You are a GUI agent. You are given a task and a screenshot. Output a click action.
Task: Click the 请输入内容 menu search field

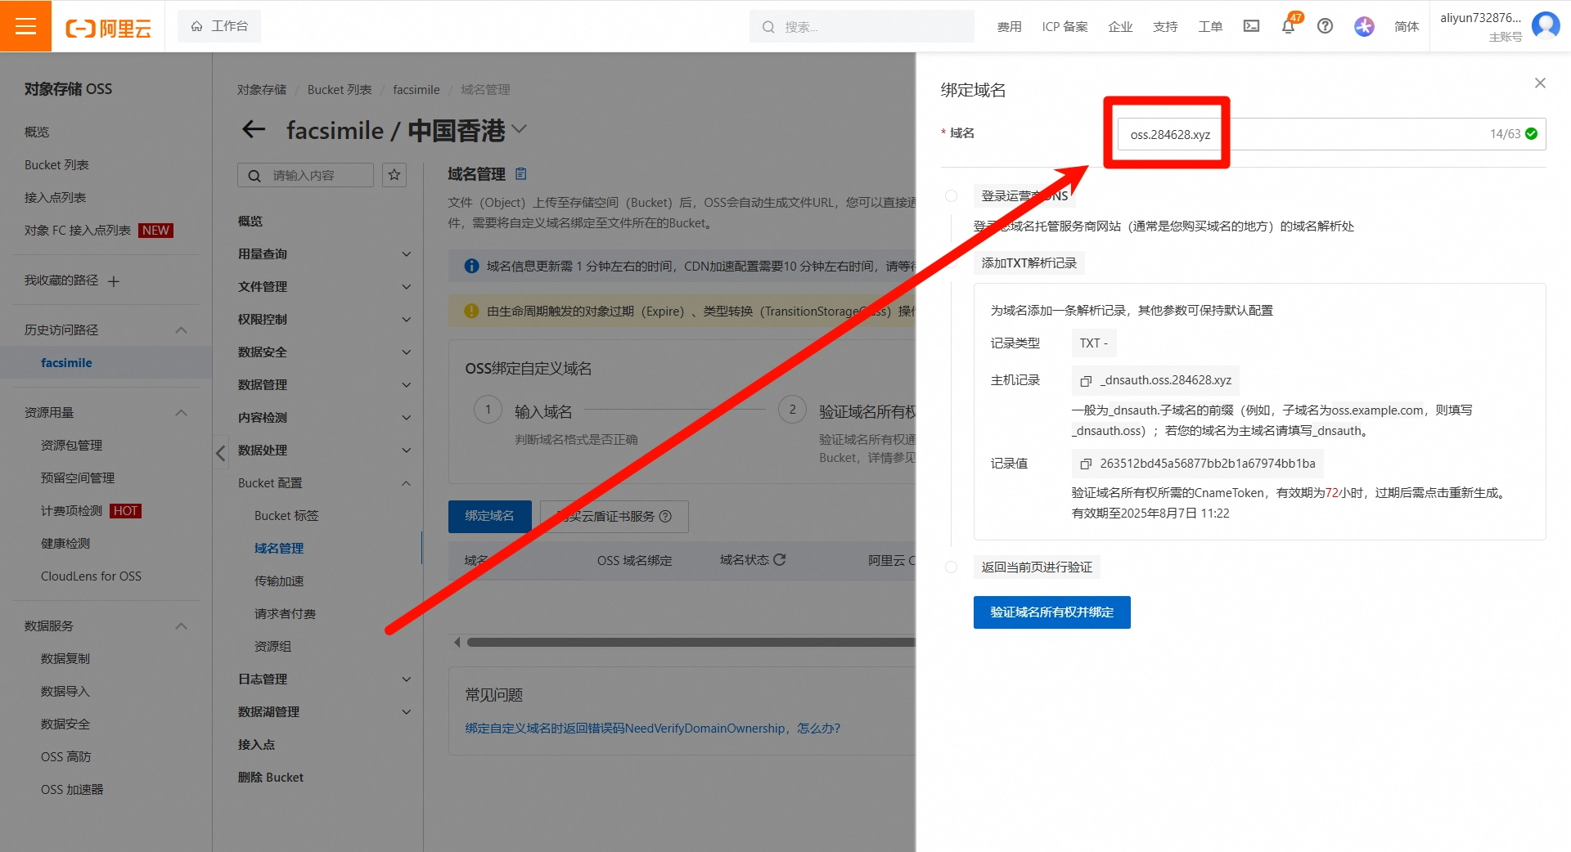tap(305, 175)
